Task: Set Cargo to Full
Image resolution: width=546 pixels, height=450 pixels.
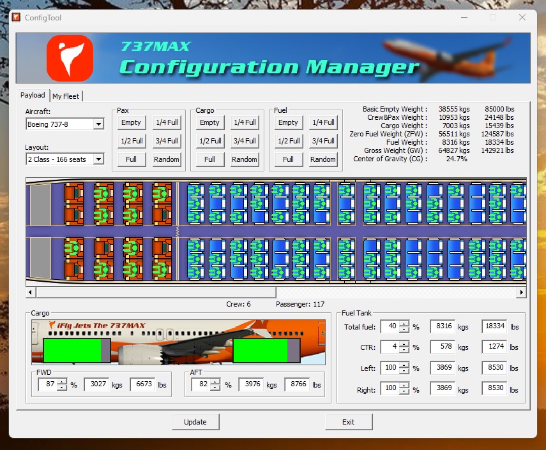Action: [210, 159]
